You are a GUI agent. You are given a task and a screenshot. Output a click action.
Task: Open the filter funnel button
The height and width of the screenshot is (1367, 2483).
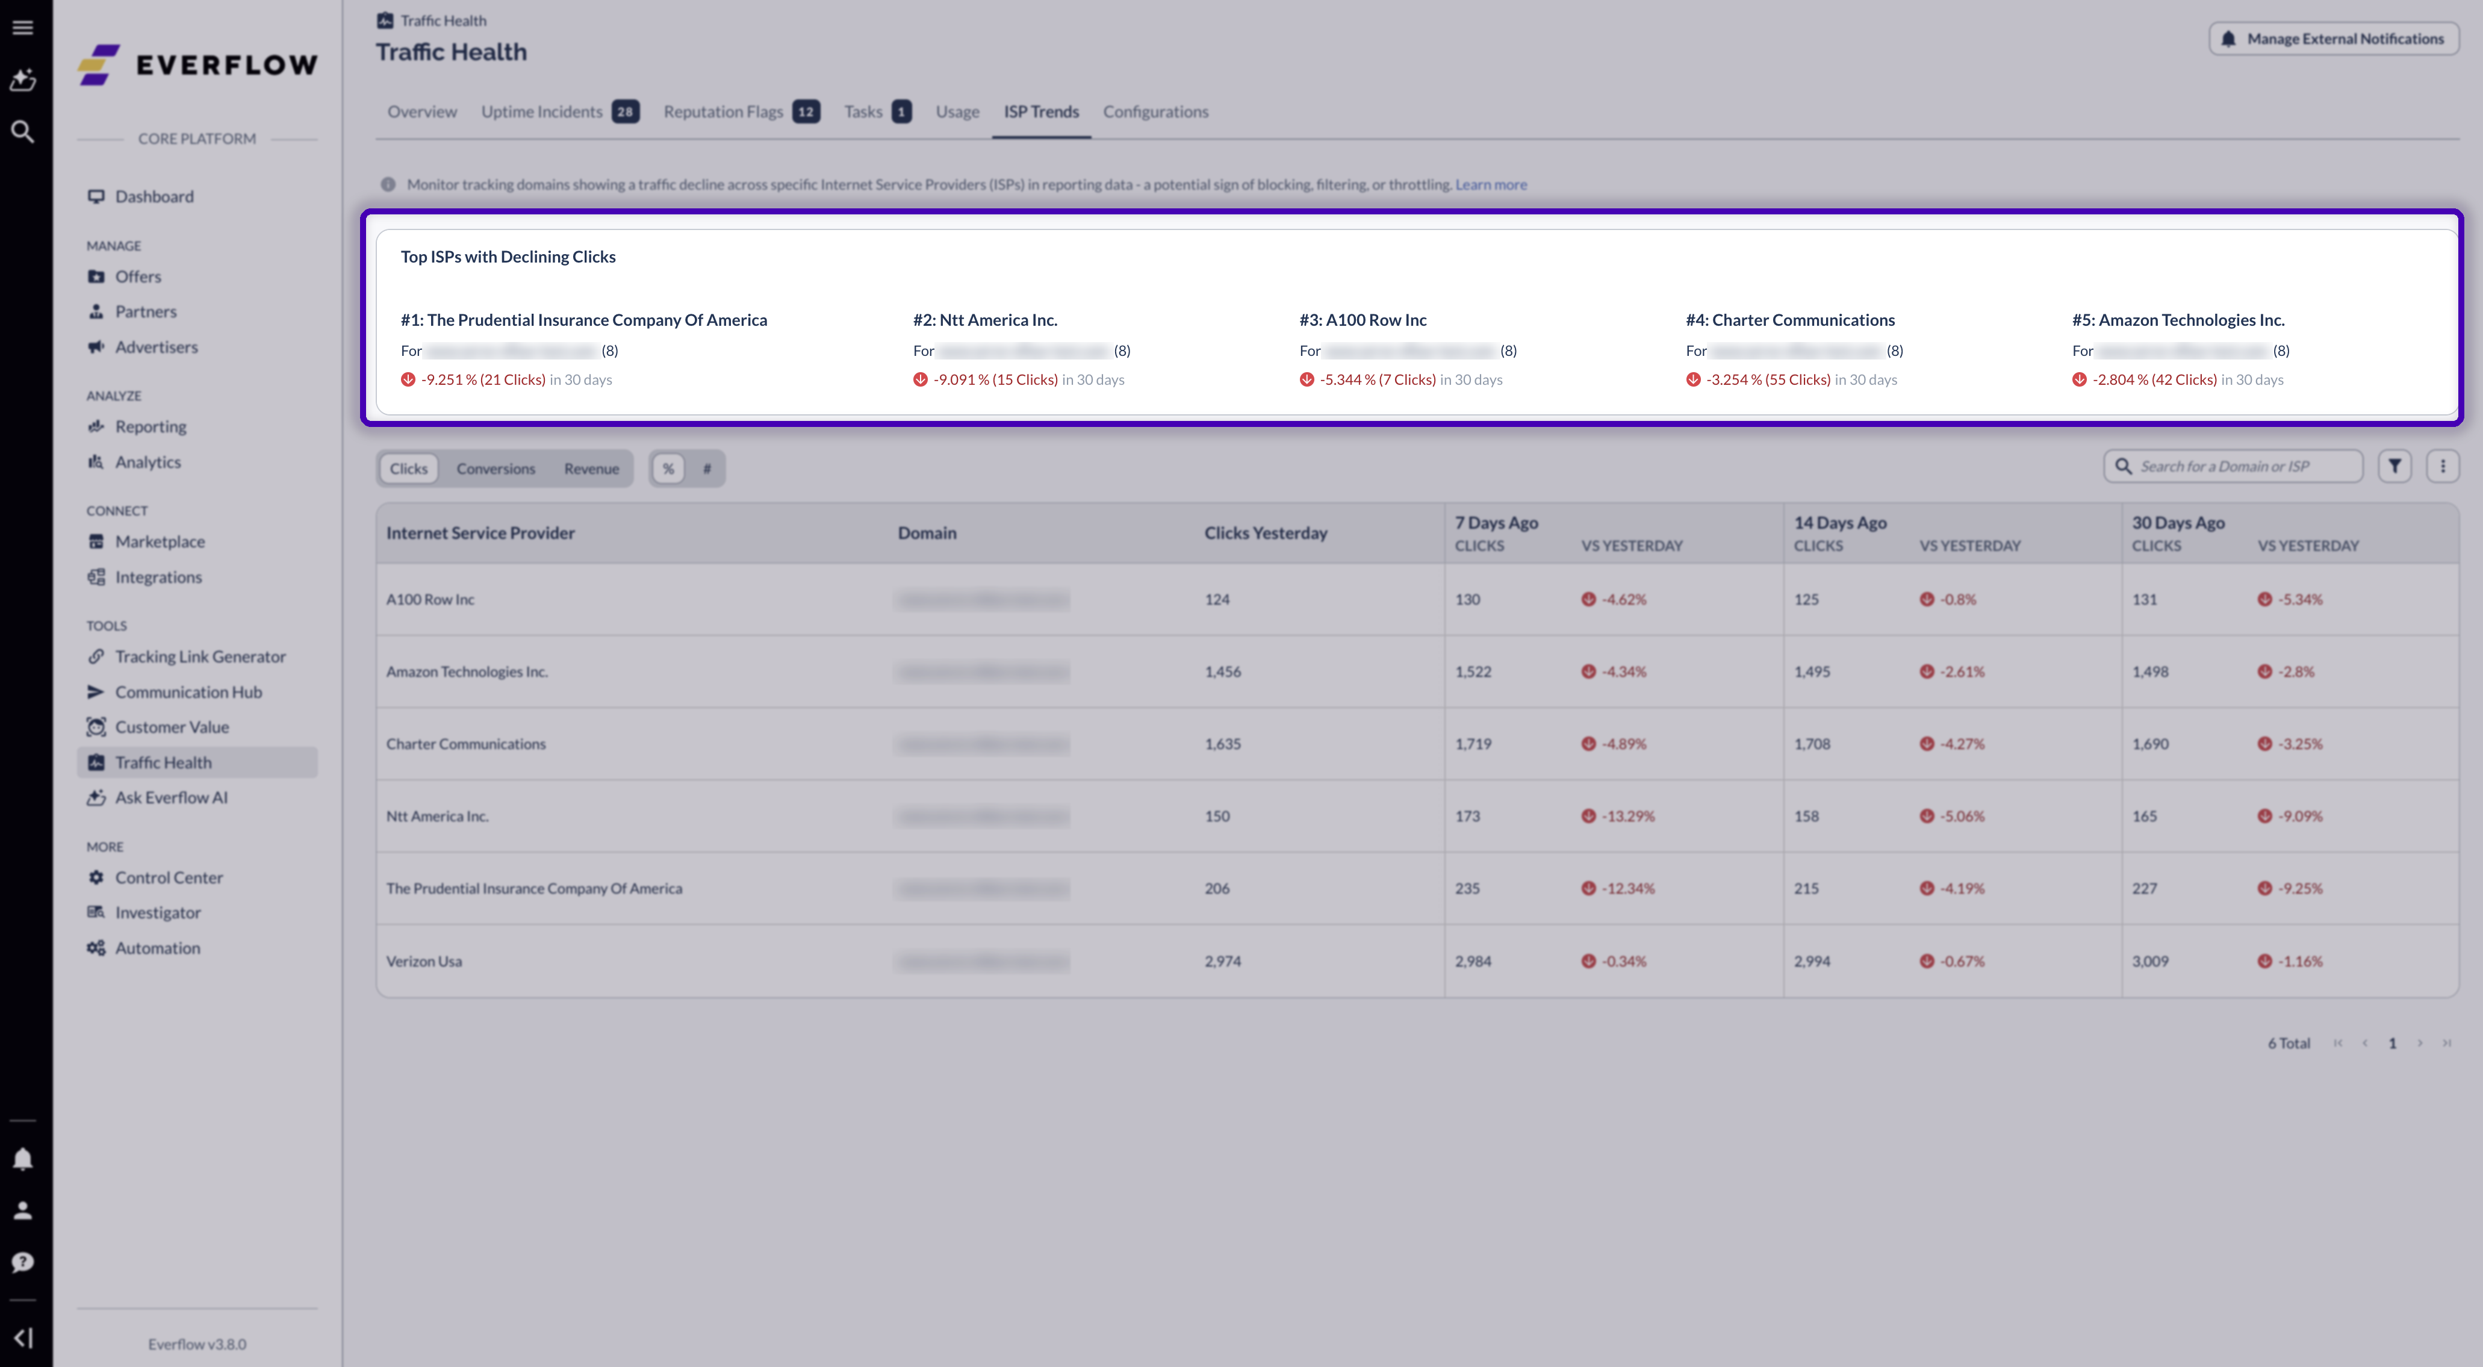pos(2394,467)
